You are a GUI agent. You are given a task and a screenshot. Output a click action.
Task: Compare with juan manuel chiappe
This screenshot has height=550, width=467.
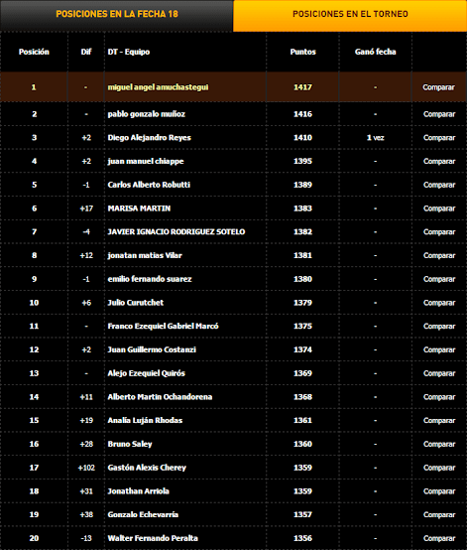439,162
